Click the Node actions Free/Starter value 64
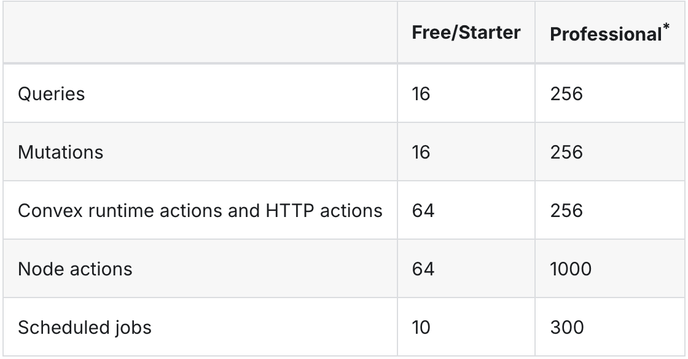Image resolution: width=688 pixels, height=359 pixels. click(424, 269)
